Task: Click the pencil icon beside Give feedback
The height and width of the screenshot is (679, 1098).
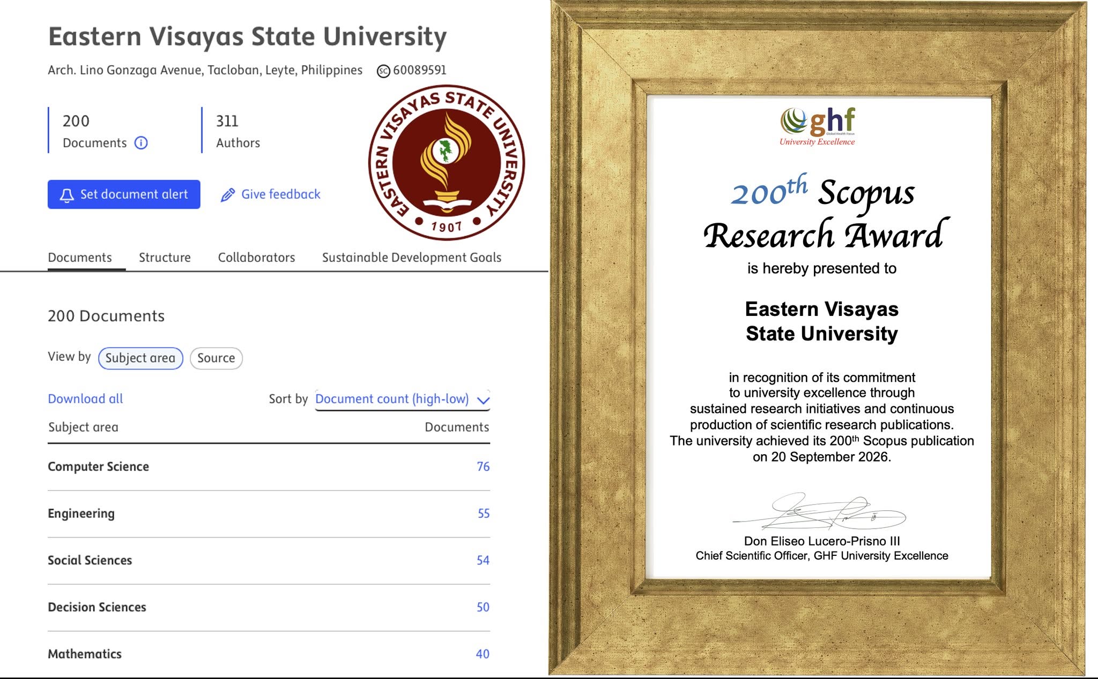Action: [x=227, y=195]
